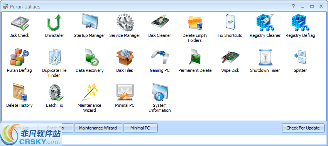Open the Service Manager gear icon
Viewport: 328px width, 146px height.
point(125,23)
